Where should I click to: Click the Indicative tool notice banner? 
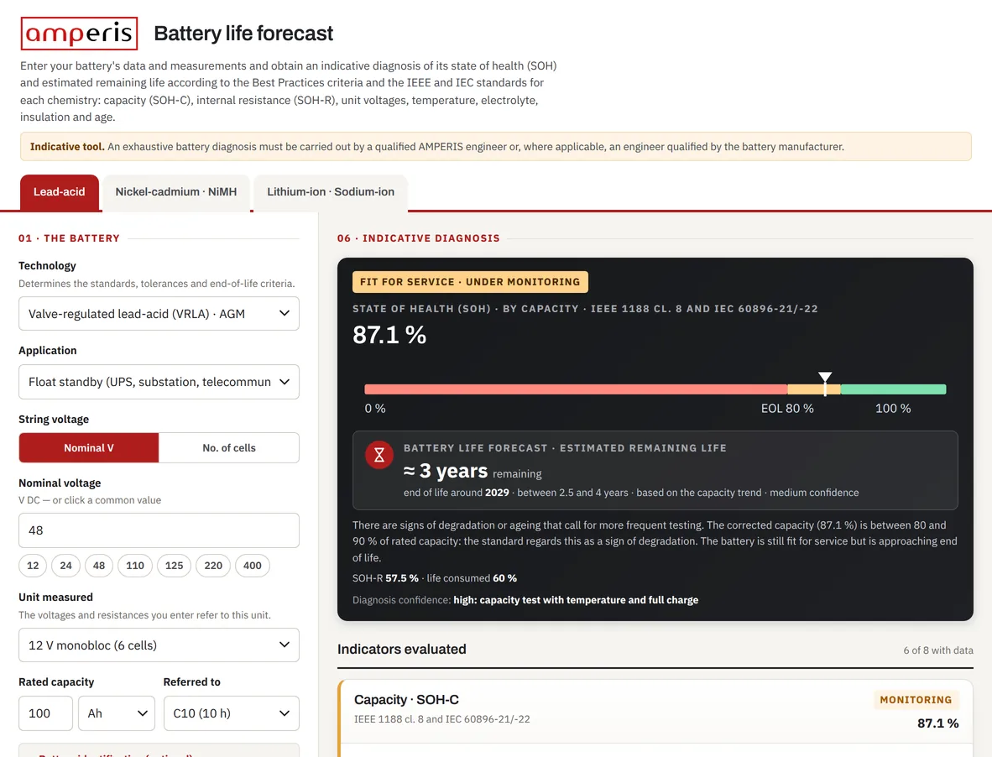[x=495, y=147]
